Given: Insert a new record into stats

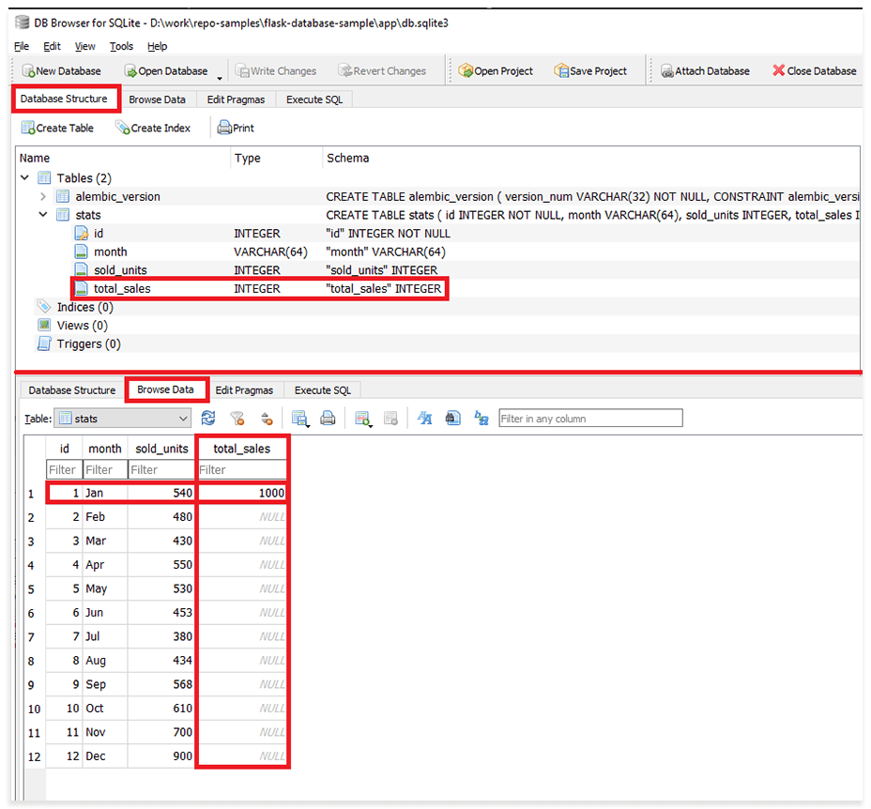Looking at the screenshot, I should (x=360, y=417).
